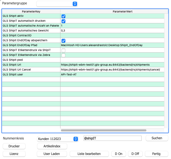Click the D On button
The height and width of the screenshot is (159, 171).
tap(119, 154)
